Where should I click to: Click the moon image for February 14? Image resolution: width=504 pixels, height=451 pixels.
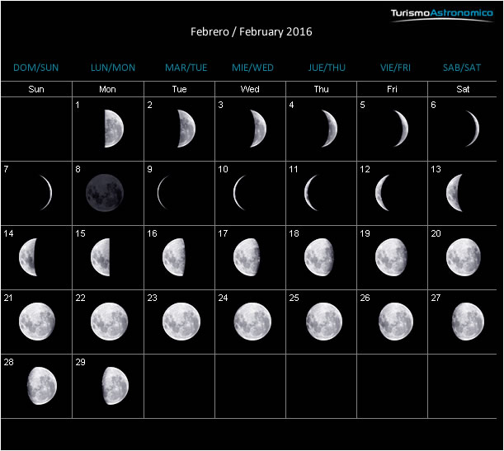click(x=28, y=257)
